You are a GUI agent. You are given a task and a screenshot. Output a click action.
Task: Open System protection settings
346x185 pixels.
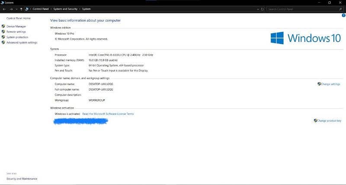point(17,37)
